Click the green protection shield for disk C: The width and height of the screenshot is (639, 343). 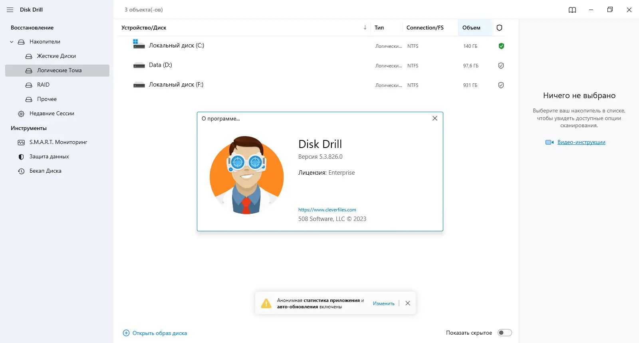501,46
